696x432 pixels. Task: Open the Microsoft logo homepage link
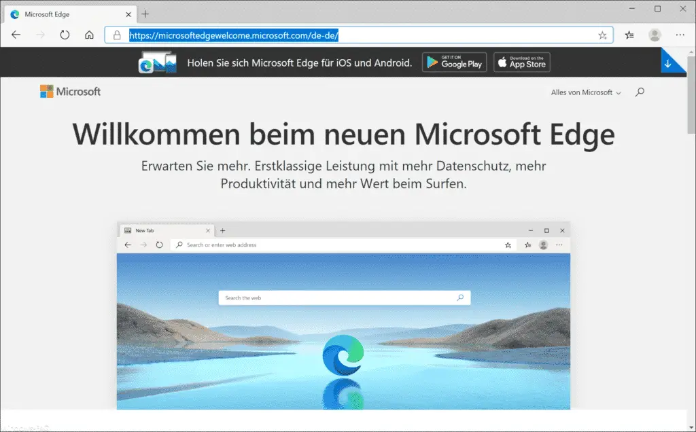coord(70,92)
